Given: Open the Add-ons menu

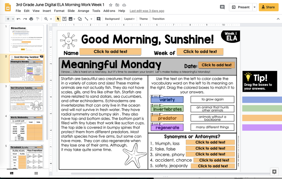Looking at the screenshot, I should click(x=111, y=11).
